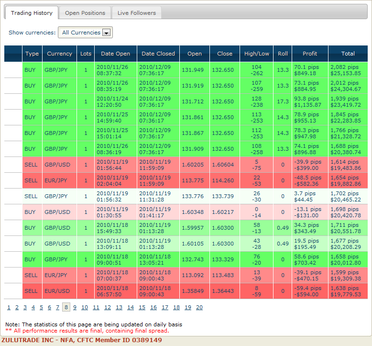372x346 pixels.
Task: Go to page 12 of trading history
Action: [x=108, y=307]
